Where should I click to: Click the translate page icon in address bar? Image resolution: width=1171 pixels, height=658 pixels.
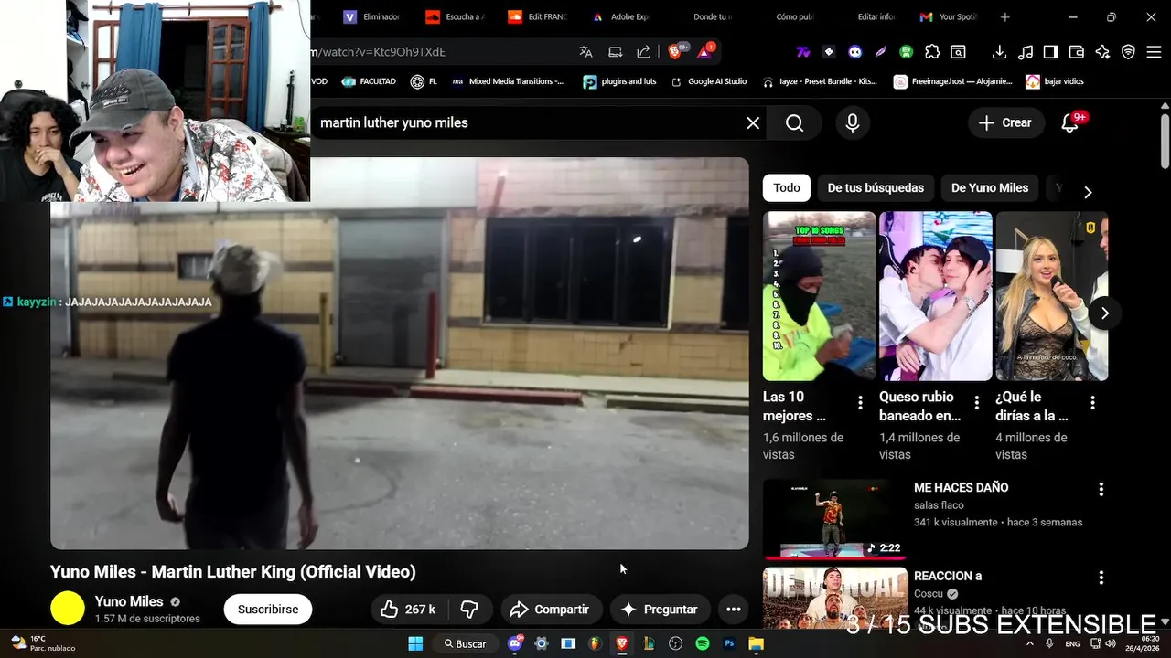[x=585, y=52]
